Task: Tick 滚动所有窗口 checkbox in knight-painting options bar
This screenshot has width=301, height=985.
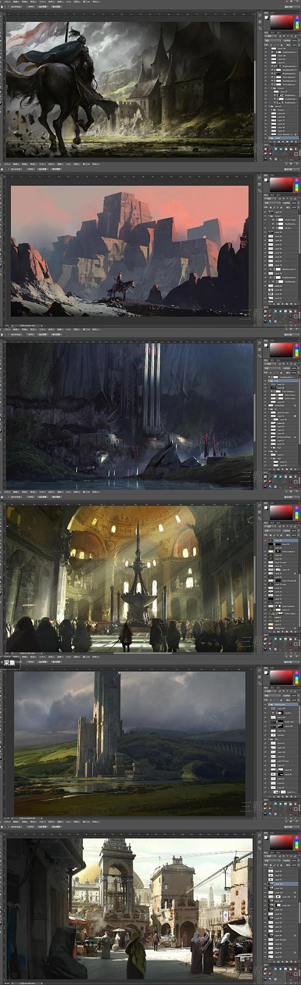Action: 8,7
